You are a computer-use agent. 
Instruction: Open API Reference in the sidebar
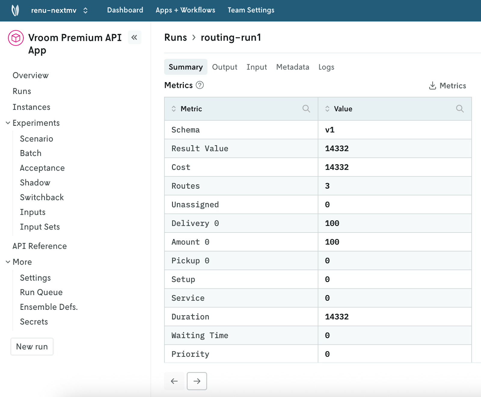click(x=40, y=246)
